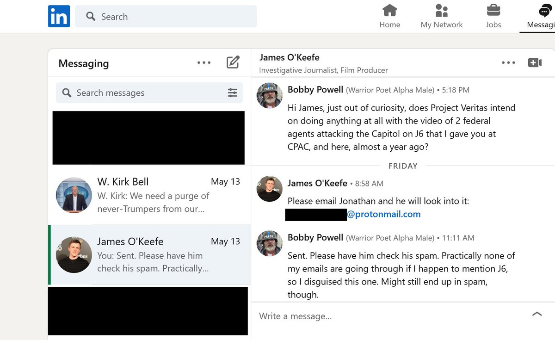Image resolution: width=555 pixels, height=340 pixels.
Task: Expand the message compose box chevron
Action: click(x=536, y=314)
